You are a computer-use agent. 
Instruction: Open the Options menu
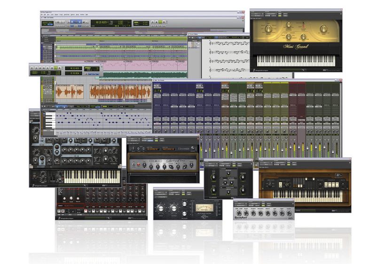click(x=73, y=15)
